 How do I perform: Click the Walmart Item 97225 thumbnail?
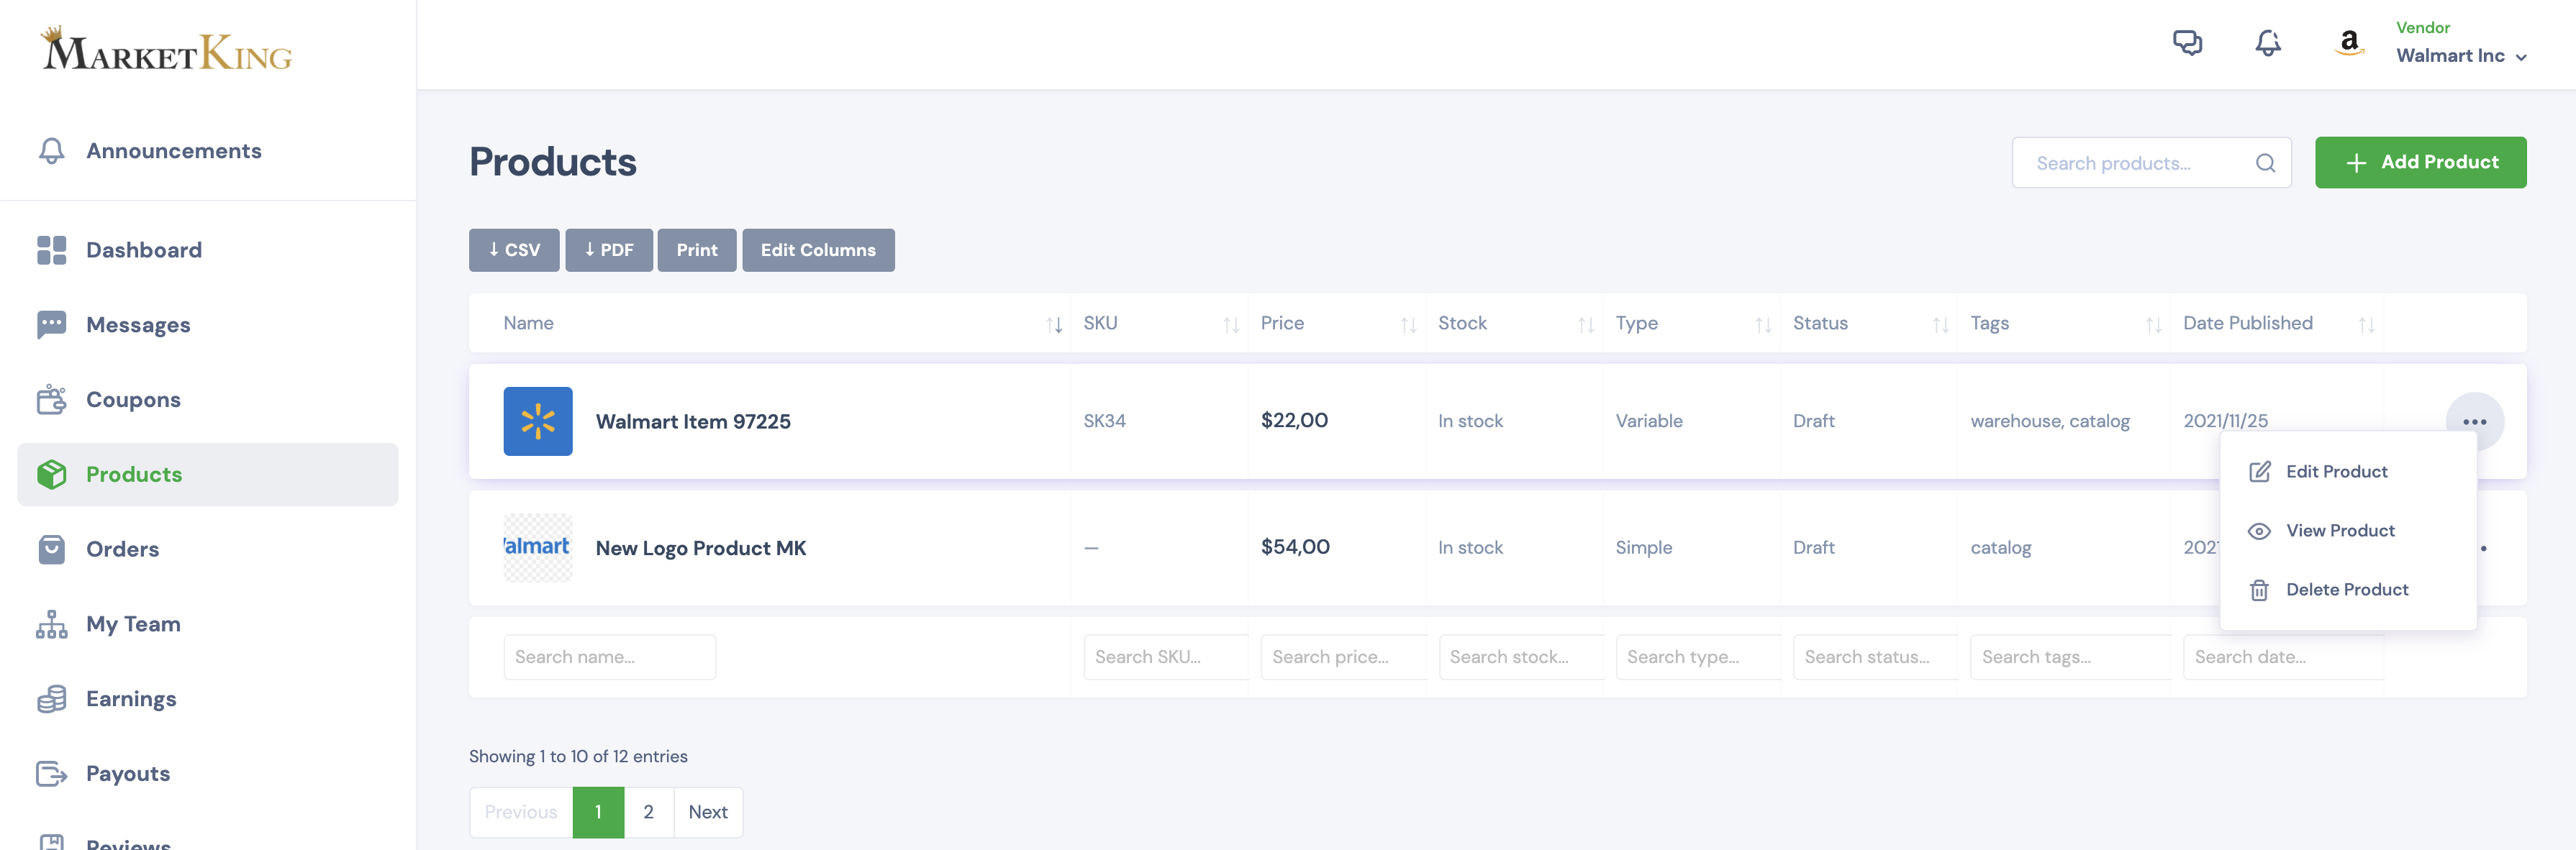pos(538,421)
